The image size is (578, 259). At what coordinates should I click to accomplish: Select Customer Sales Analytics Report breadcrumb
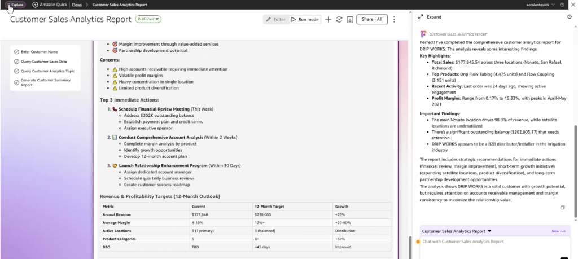[x=120, y=5]
